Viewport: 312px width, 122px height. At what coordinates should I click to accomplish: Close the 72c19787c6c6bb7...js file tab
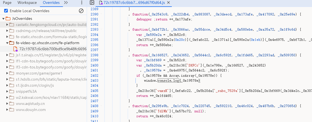tap(168, 2)
